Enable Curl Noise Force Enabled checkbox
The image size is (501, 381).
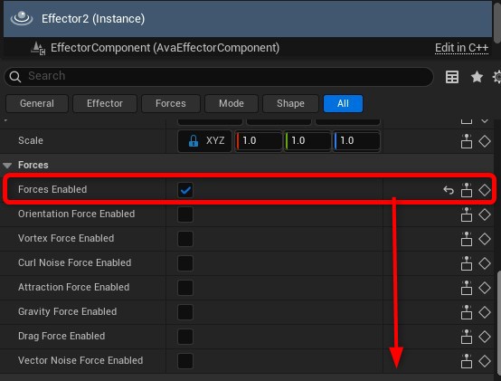[185, 263]
